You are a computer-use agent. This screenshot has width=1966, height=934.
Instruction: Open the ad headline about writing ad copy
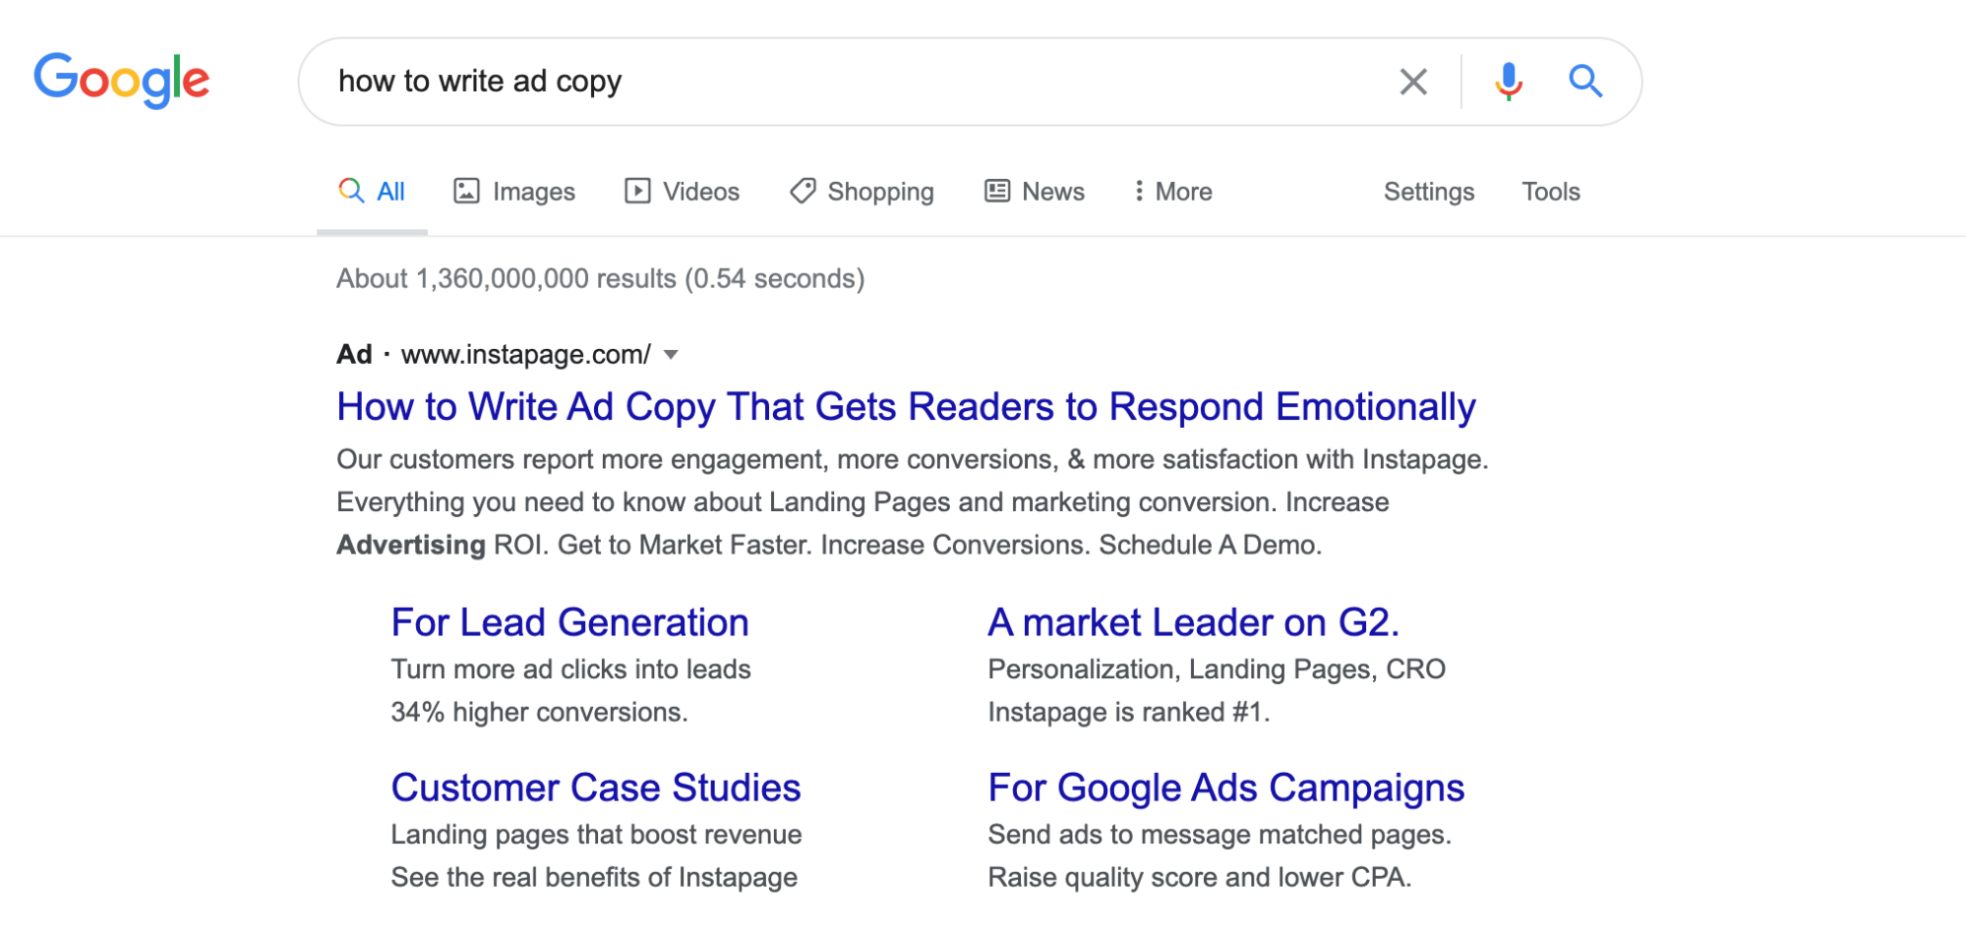point(905,406)
